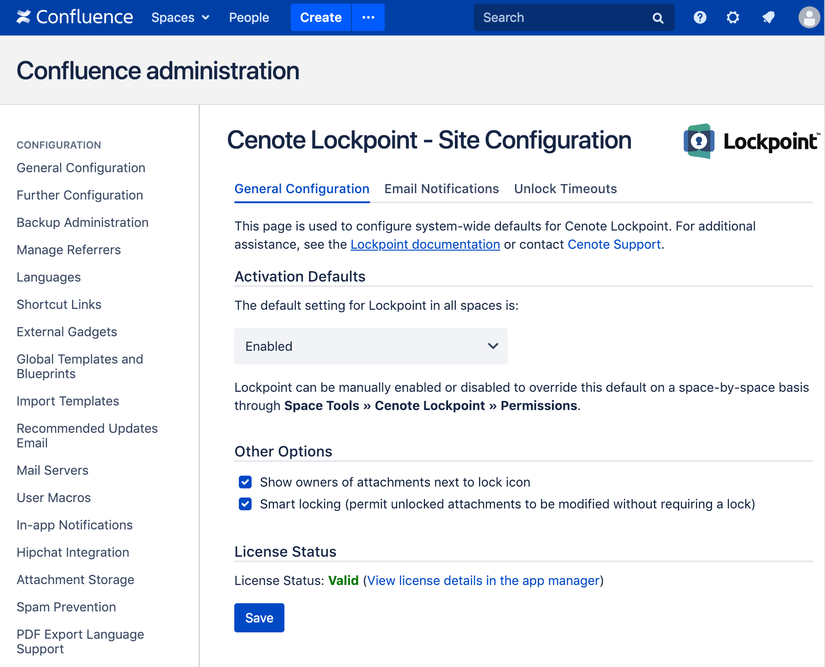Screen dimensions: 825x667
Task: Open the notifications icon in header
Action: (768, 17)
